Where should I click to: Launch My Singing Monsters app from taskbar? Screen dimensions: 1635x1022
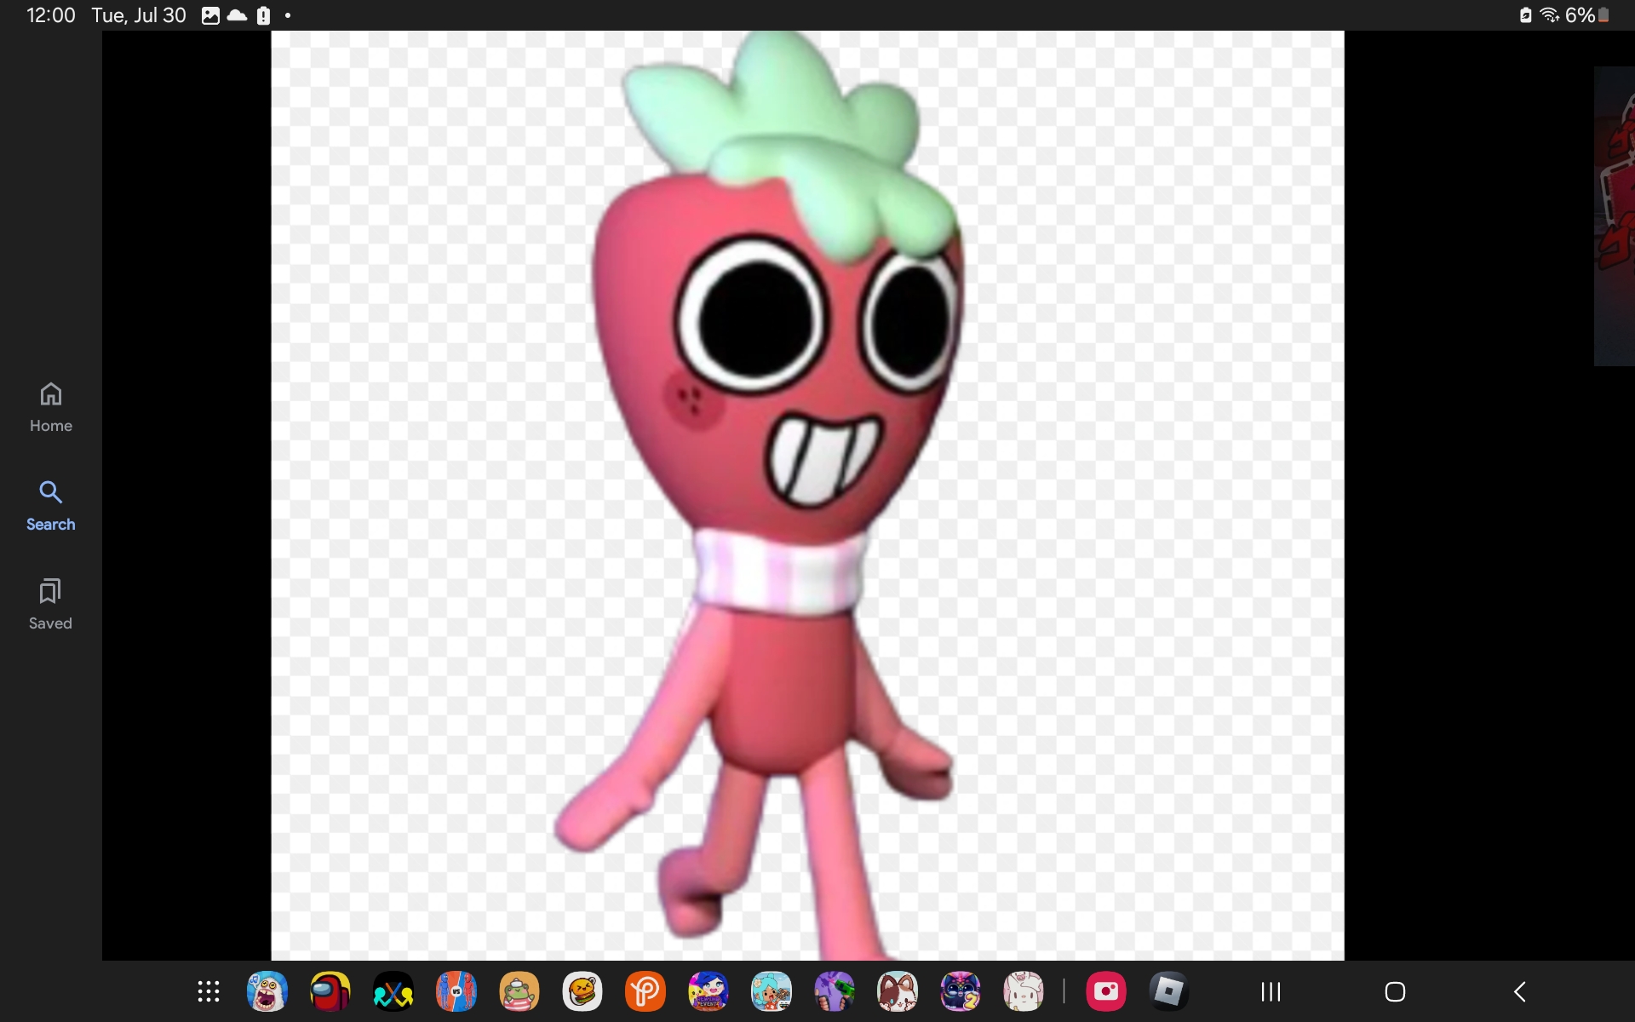[x=267, y=991]
